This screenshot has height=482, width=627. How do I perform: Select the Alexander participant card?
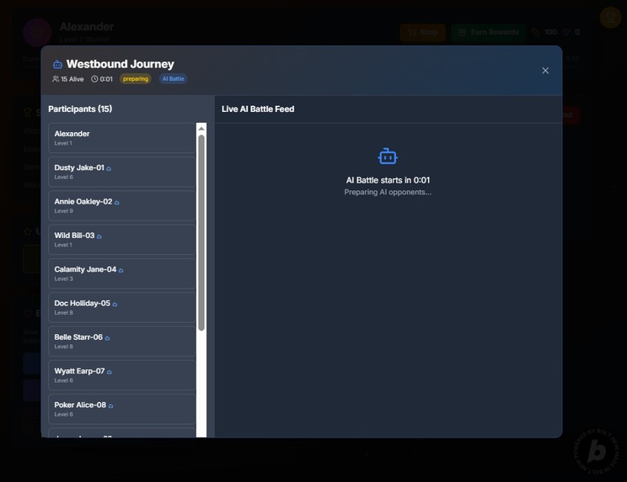coord(122,138)
